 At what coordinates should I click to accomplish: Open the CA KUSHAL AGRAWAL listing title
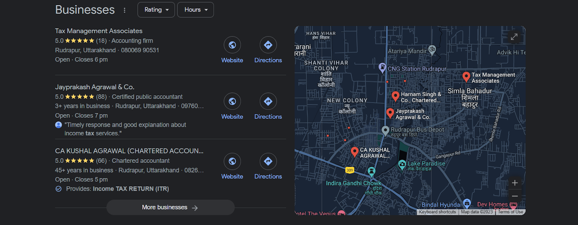129,151
